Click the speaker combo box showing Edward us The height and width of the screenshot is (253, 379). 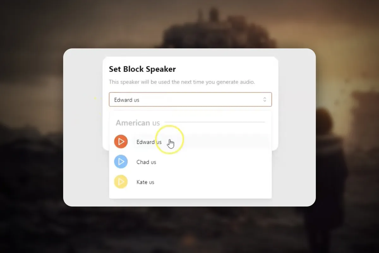[190, 99]
